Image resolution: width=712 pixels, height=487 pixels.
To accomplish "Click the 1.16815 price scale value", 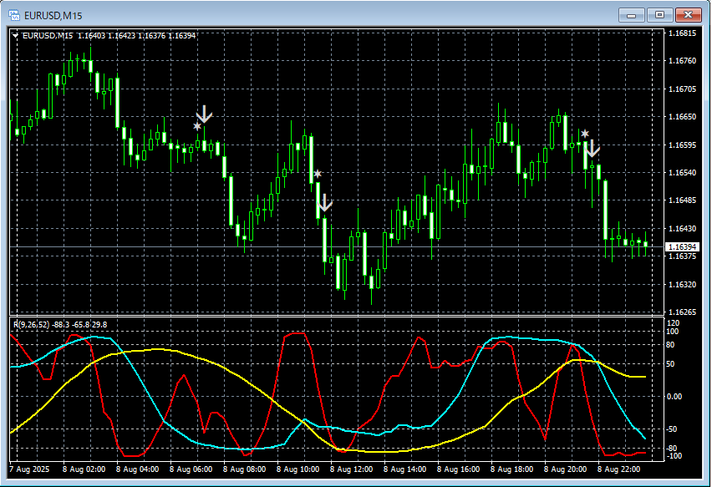I will coord(683,33).
